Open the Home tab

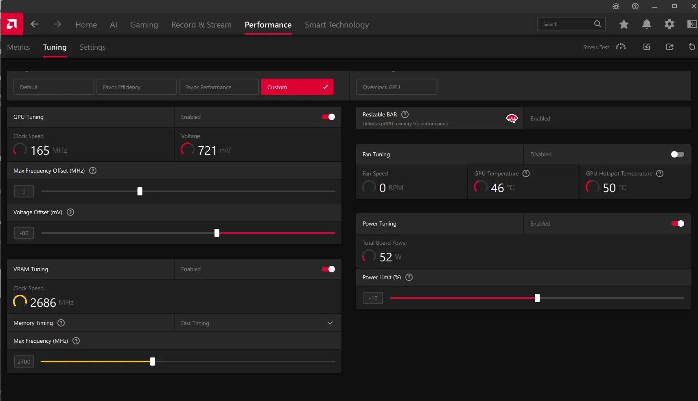(x=86, y=25)
